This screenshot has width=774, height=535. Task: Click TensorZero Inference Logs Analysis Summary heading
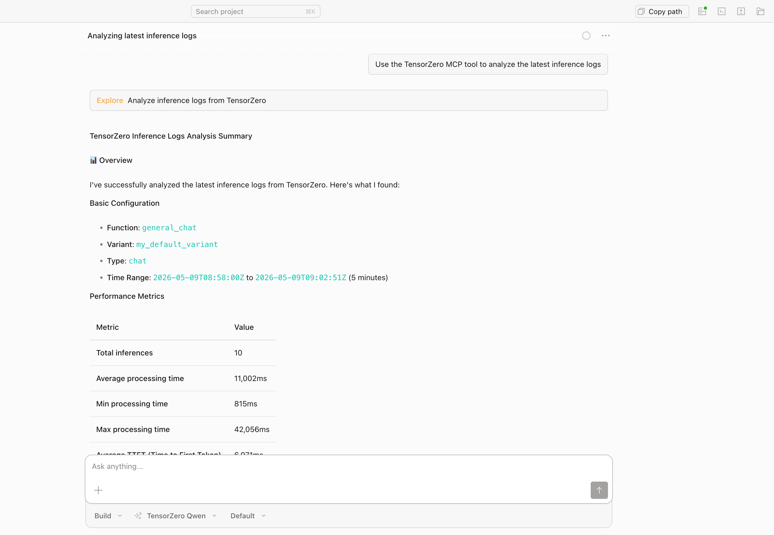171,136
